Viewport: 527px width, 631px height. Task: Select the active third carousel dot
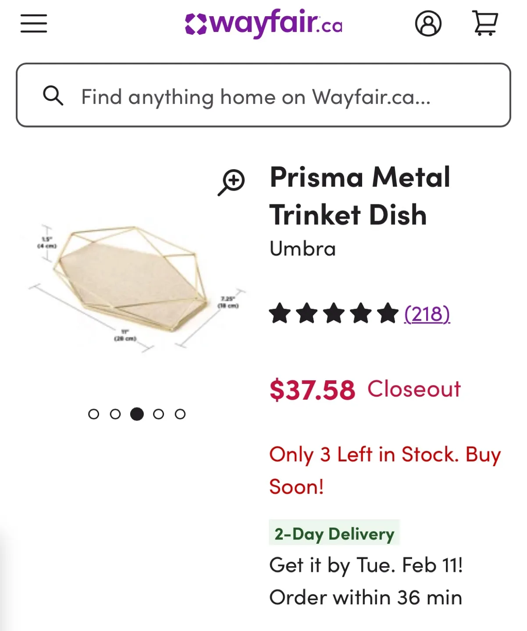click(x=137, y=414)
